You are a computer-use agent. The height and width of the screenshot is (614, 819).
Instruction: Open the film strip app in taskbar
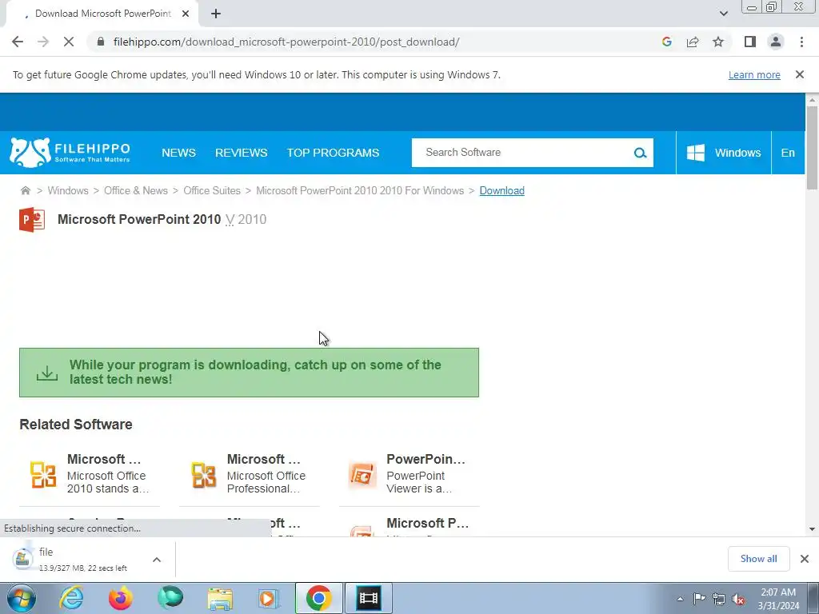click(x=368, y=598)
